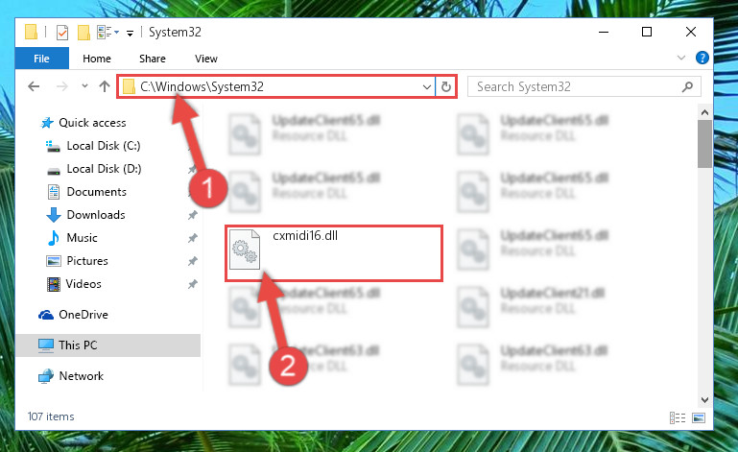
Task: Switch to large icons view in status bar
Action: (x=699, y=417)
